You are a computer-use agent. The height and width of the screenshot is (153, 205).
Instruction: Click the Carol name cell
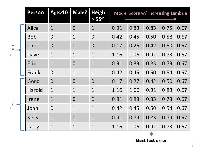(x=33, y=45)
